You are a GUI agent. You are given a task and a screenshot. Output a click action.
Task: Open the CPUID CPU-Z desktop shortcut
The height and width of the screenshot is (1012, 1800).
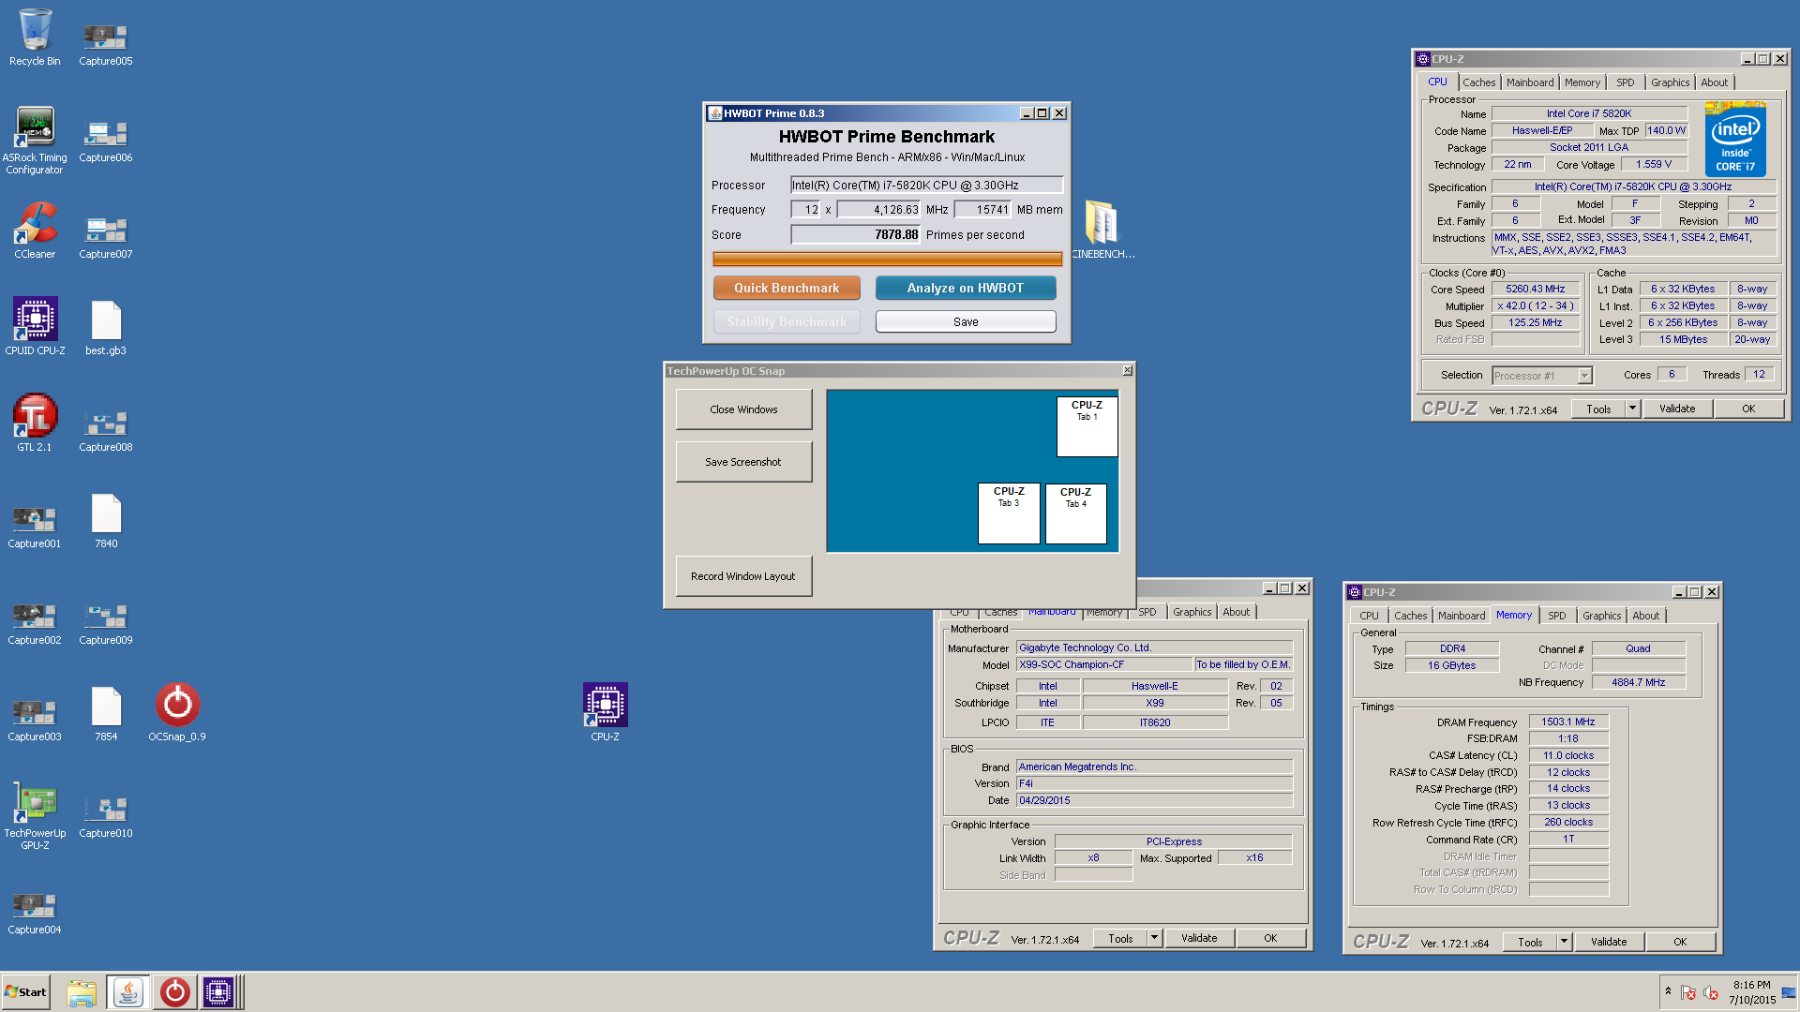(35, 327)
